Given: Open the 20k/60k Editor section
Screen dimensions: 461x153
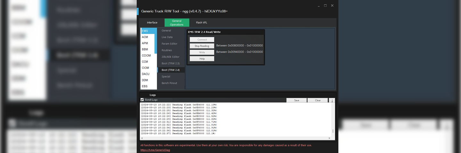Looking at the screenshot, I should (170, 57).
